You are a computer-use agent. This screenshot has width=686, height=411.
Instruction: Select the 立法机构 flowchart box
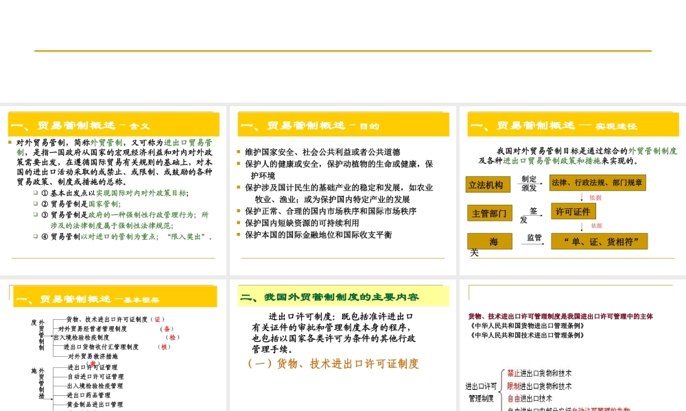point(489,184)
